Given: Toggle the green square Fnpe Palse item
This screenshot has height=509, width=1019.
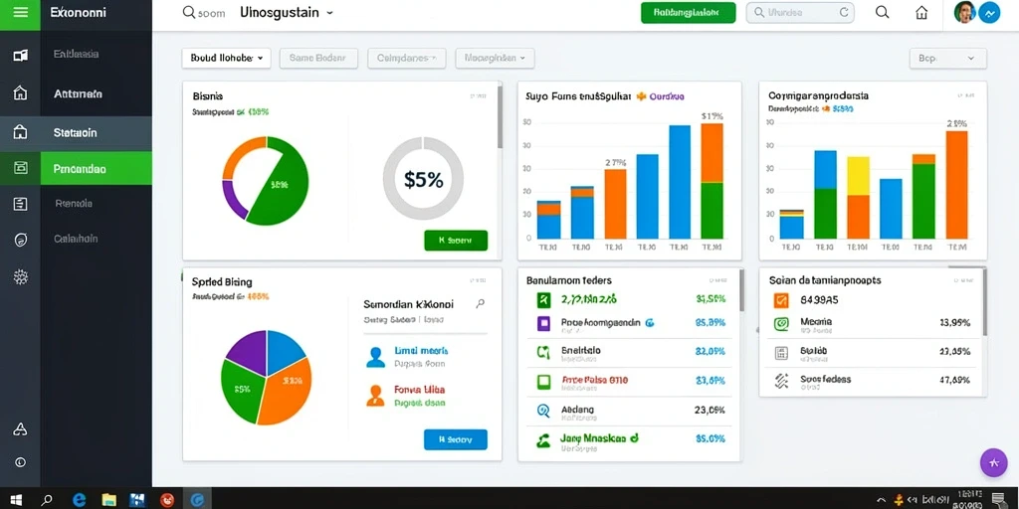Looking at the screenshot, I should (x=543, y=381).
